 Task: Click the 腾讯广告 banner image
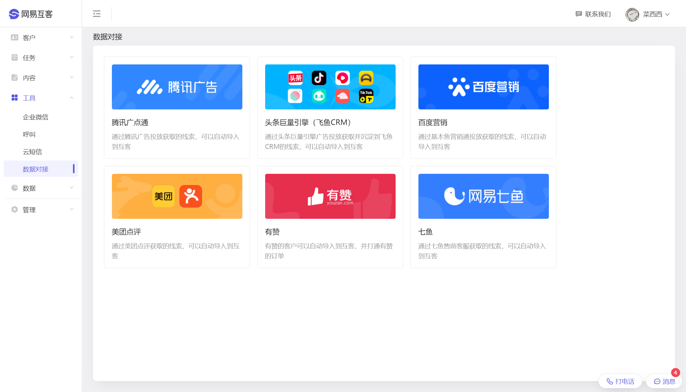[x=177, y=87]
